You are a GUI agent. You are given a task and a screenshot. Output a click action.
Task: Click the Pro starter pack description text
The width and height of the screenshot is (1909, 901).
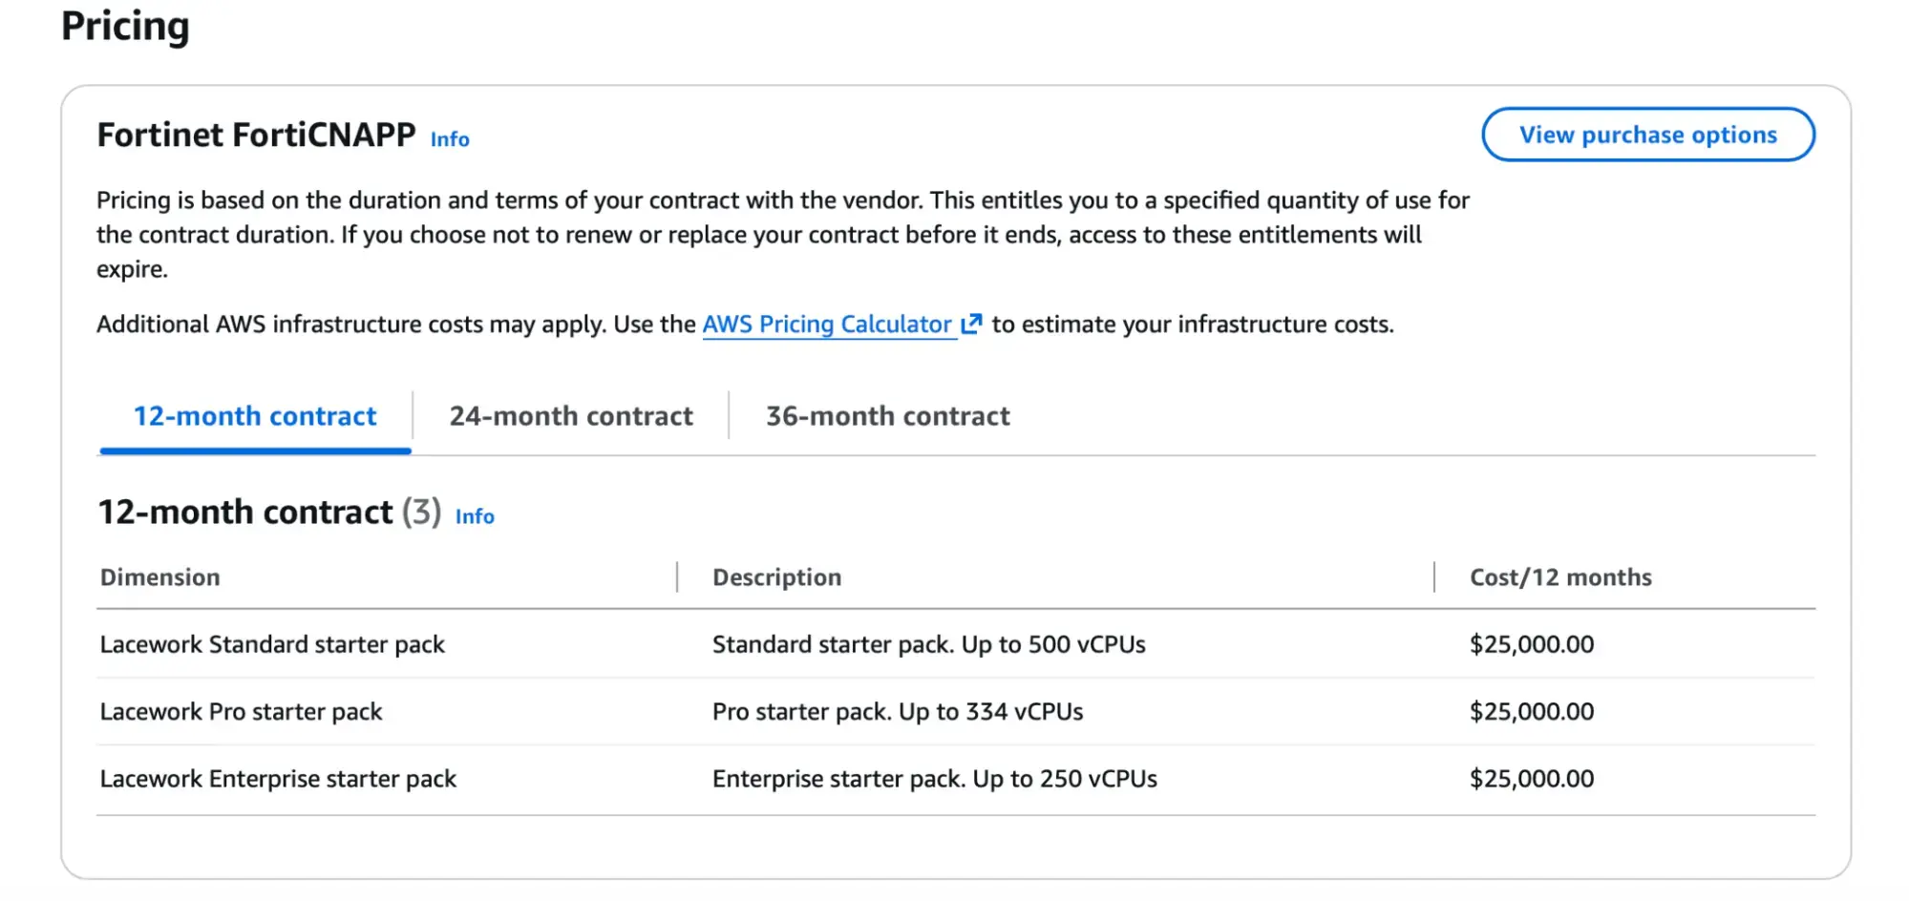(898, 712)
